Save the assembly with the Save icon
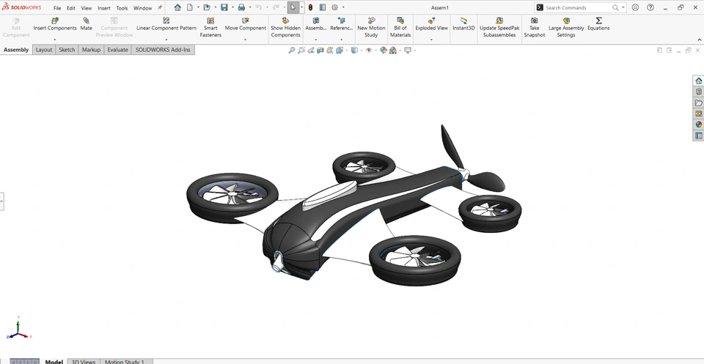This screenshot has height=364, width=704. pyautogui.click(x=224, y=7)
